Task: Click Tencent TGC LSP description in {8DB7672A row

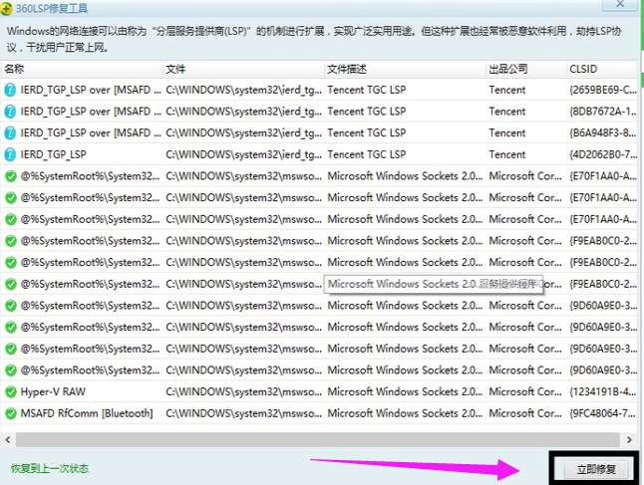Action: click(366, 112)
